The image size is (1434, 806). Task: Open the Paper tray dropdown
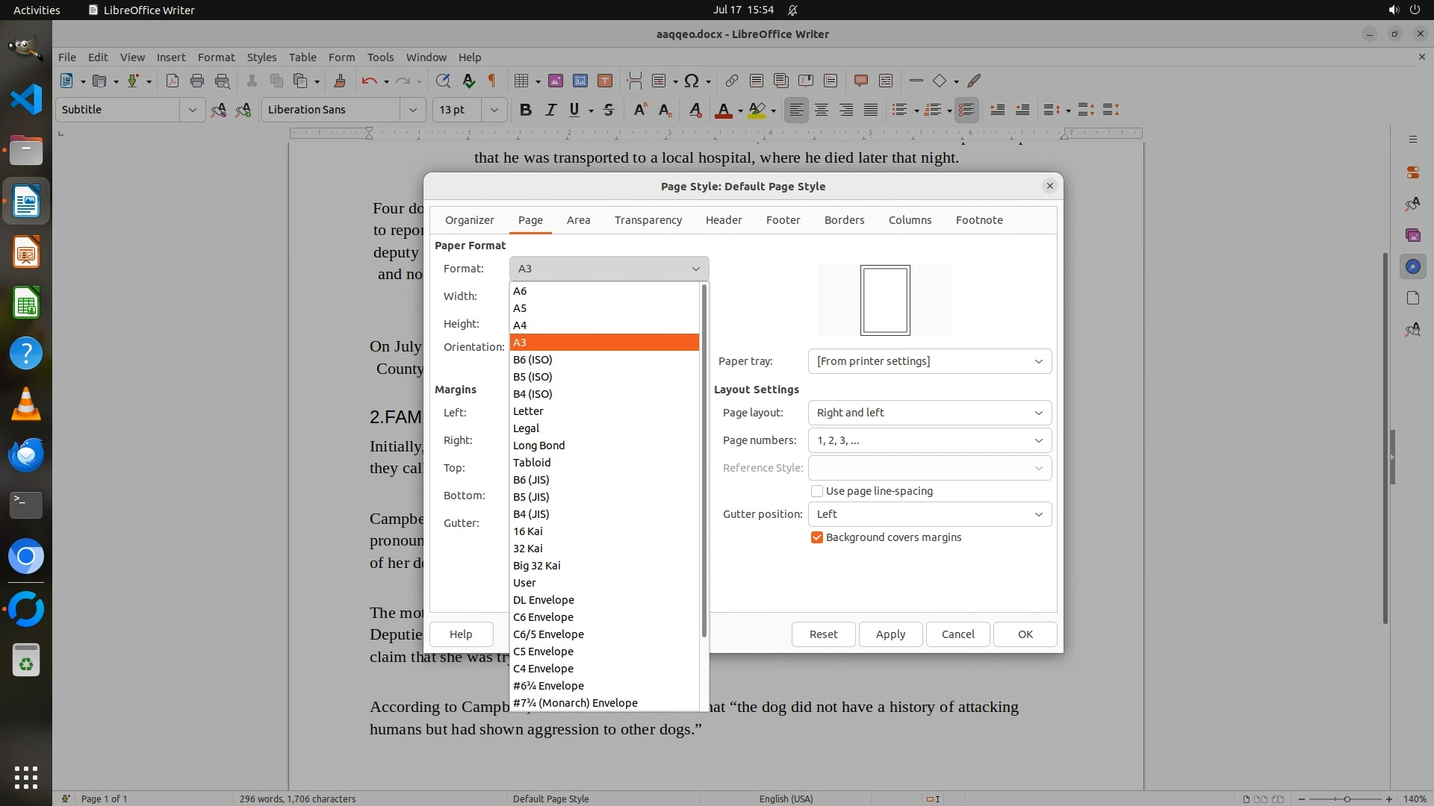(929, 361)
